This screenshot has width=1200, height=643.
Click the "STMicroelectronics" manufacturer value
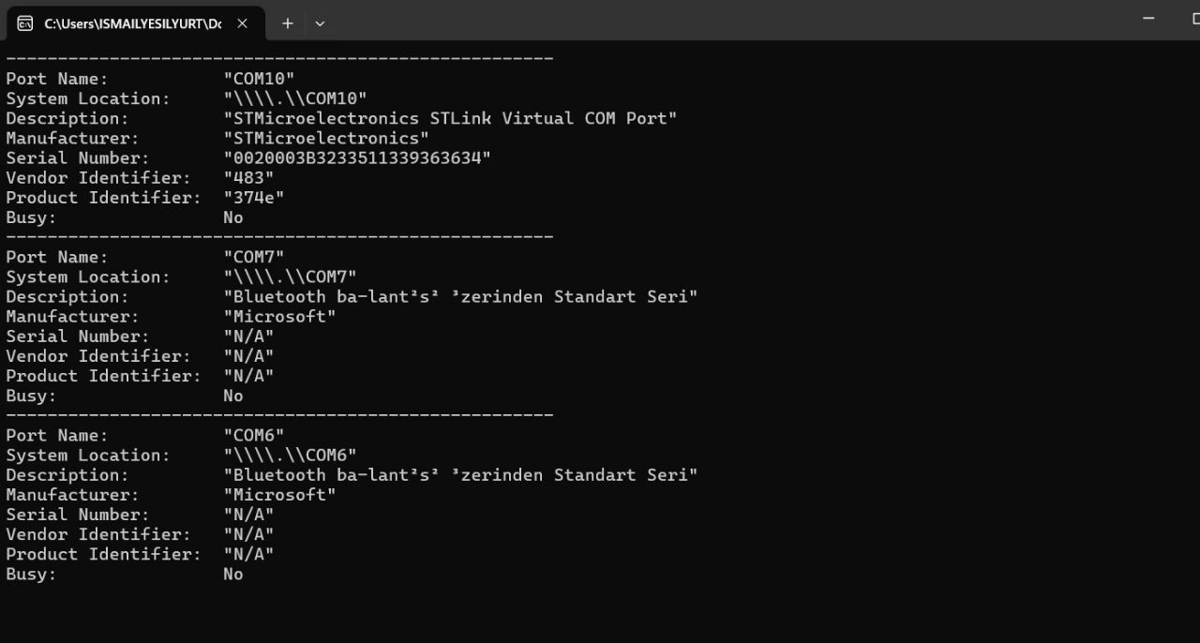326,139
